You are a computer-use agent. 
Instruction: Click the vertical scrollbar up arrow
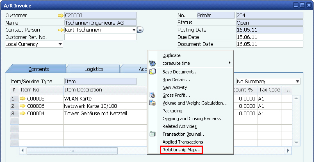point(296,98)
